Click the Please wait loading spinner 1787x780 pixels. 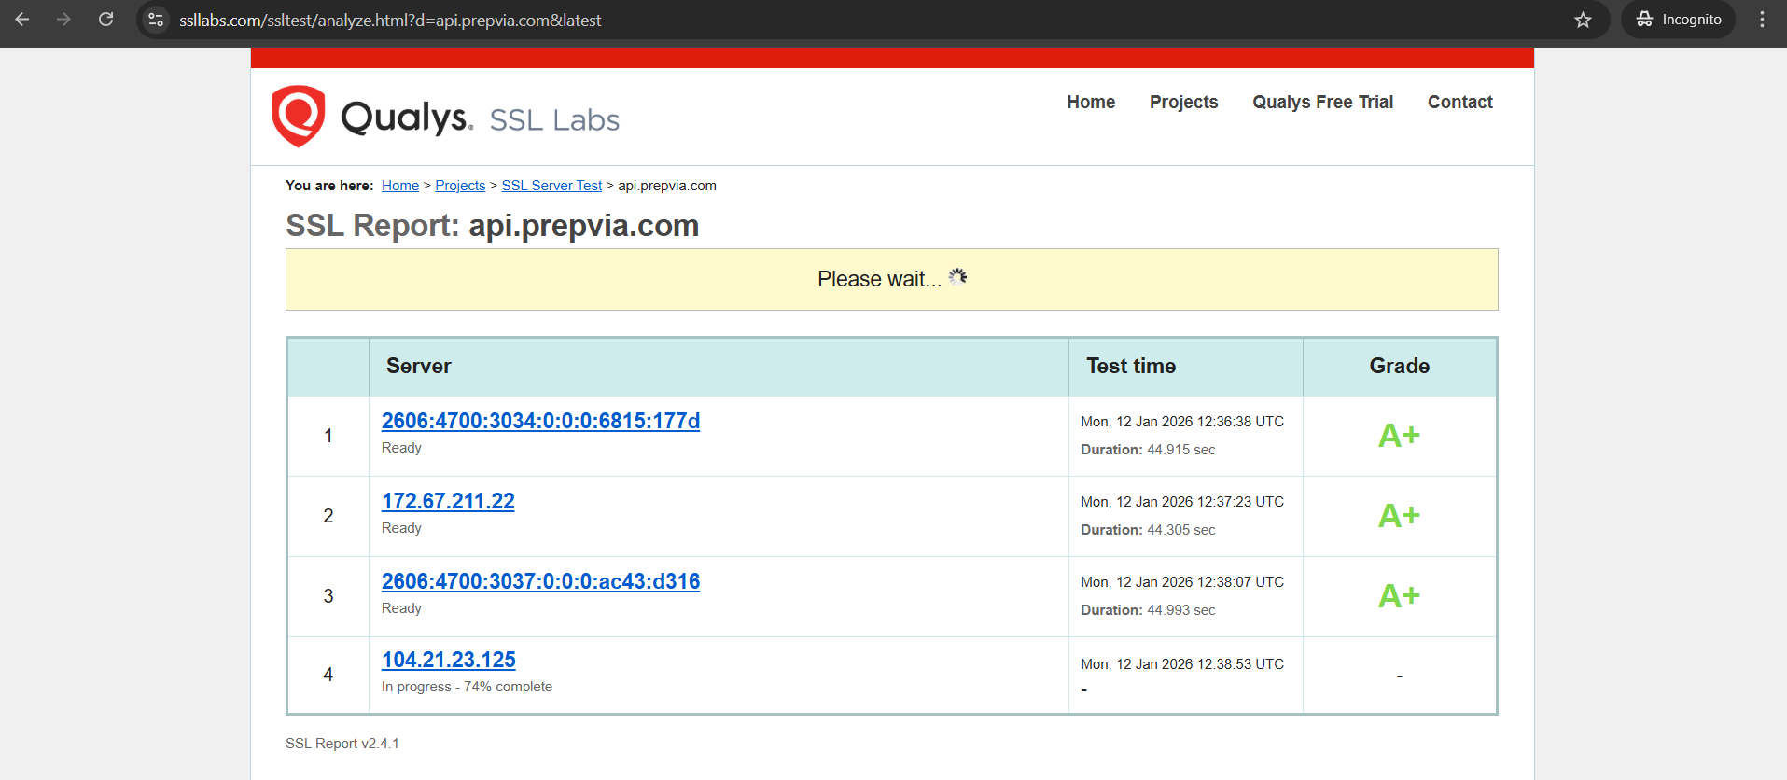click(x=957, y=276)
